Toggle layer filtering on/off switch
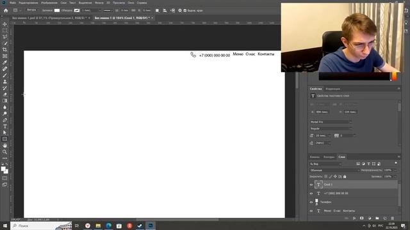 tap(396, 163)
